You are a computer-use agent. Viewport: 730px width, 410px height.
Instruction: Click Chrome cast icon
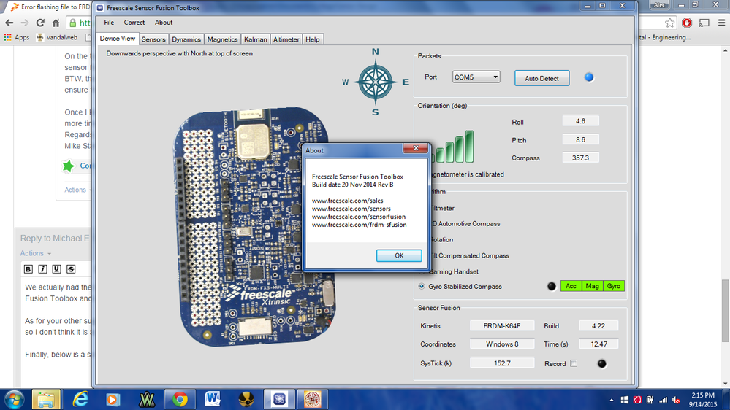704,23
